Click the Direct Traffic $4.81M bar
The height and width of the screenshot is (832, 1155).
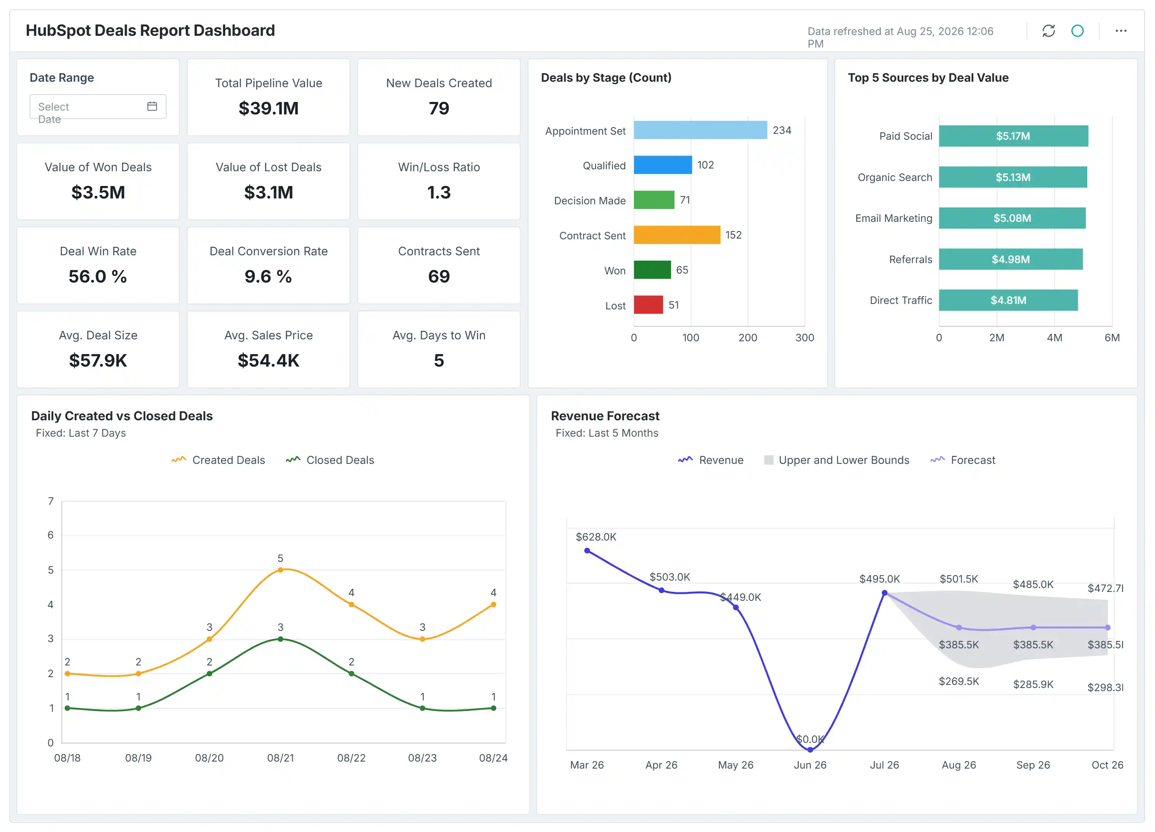(1008, 300)
